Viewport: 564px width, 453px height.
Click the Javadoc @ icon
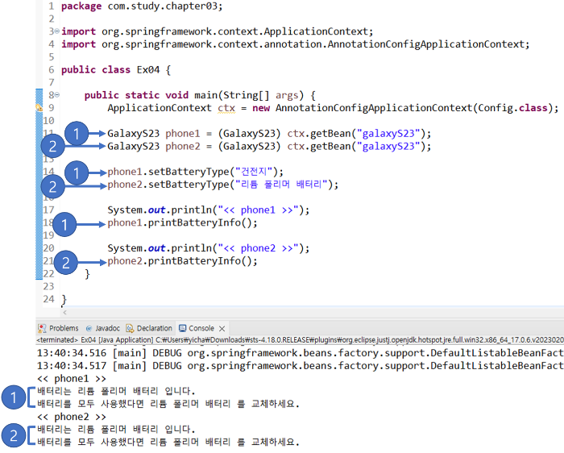[x=89, y=328]
